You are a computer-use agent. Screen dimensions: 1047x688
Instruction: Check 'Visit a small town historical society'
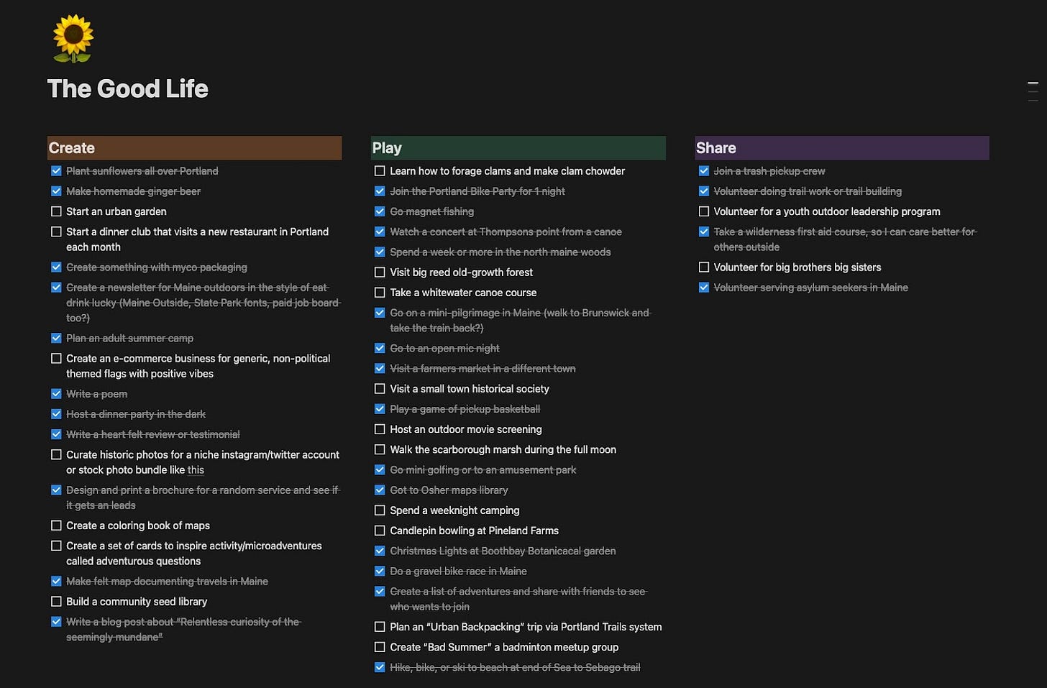point(380,389)
